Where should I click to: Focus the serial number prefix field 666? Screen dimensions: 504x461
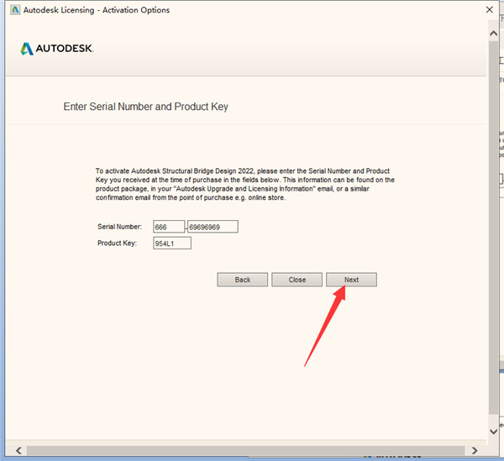169,227
